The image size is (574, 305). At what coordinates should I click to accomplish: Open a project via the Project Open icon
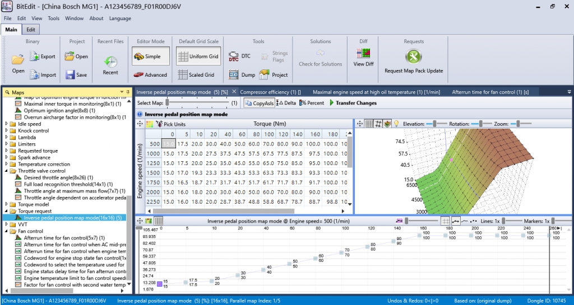click(70, 57)
